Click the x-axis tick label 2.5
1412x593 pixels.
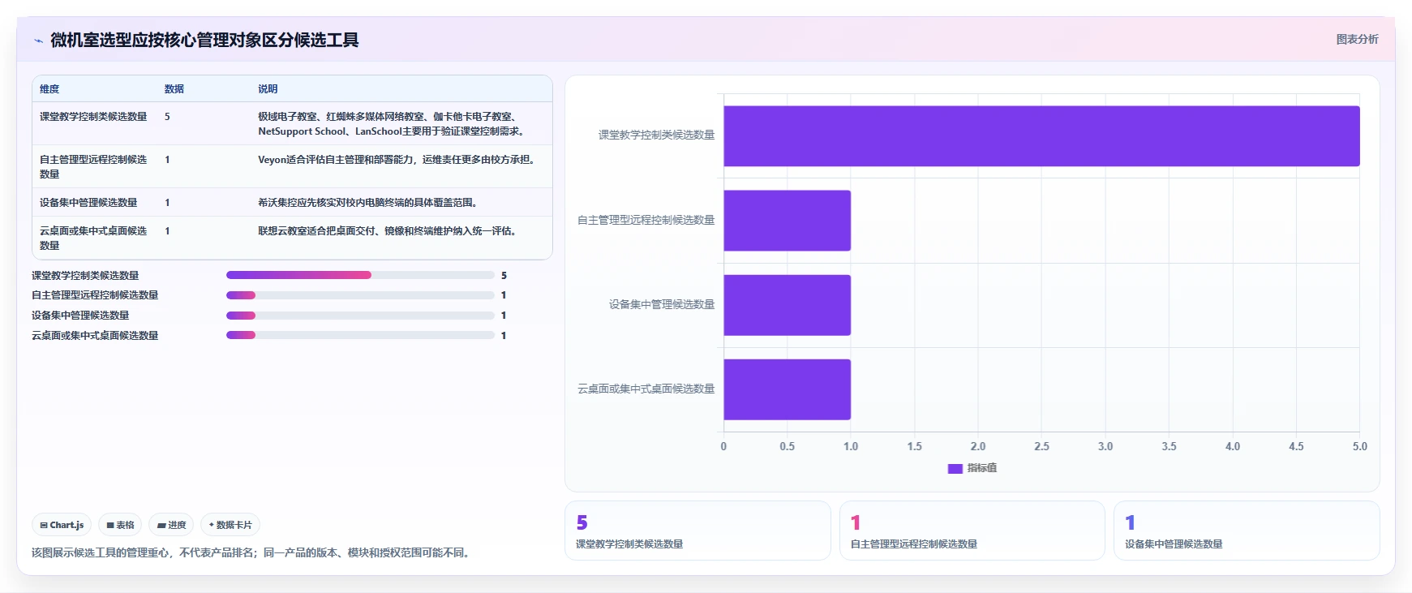click(1041, 447)
